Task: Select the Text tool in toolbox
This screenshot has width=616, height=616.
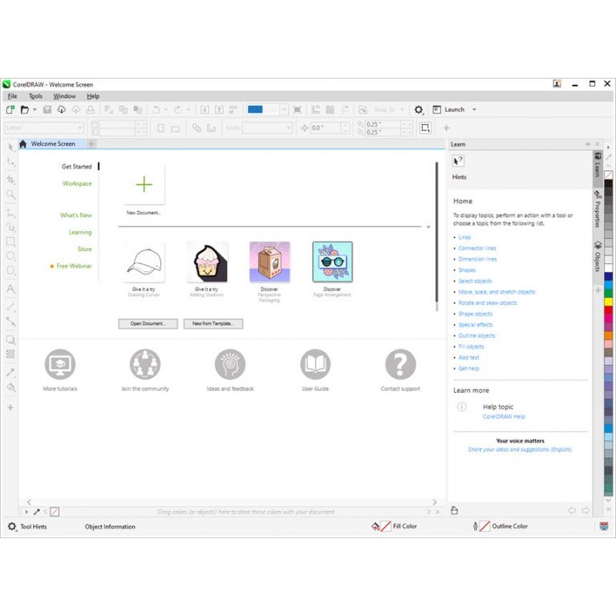Action: tap(10, 289)
